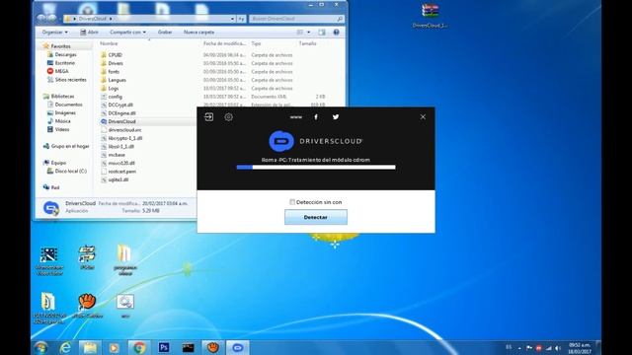Open the DriversCloud Facebook page icon
632x355 pixels.
point(316,117)
